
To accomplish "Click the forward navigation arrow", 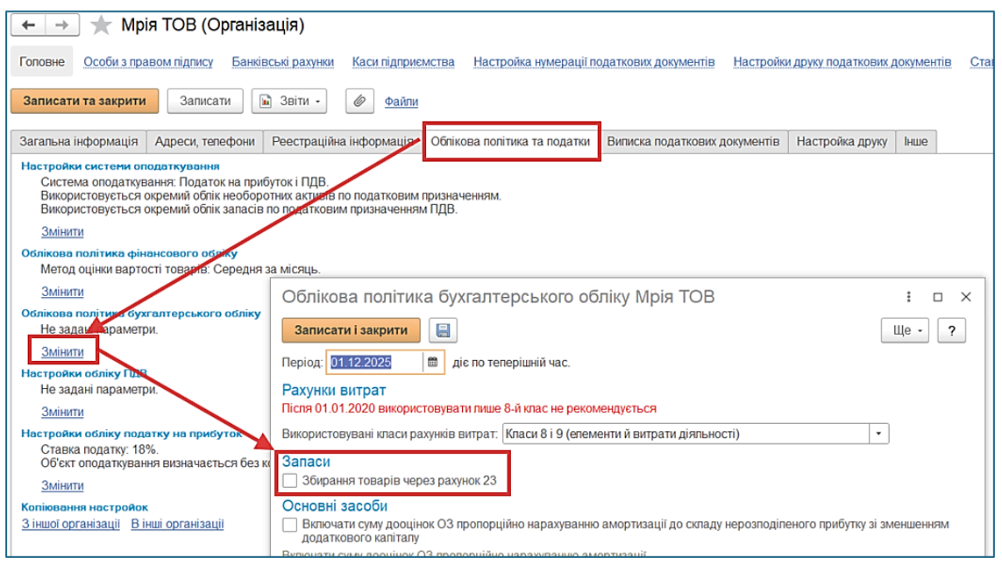I will coord(61,25).
